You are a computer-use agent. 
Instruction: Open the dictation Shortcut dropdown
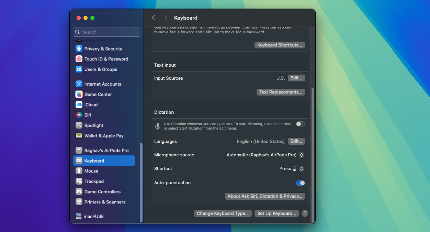tap(302, 168)
